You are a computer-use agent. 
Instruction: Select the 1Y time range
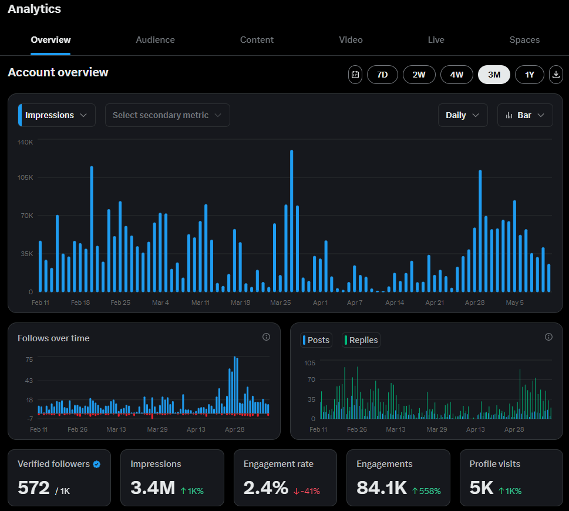(530, 75)
